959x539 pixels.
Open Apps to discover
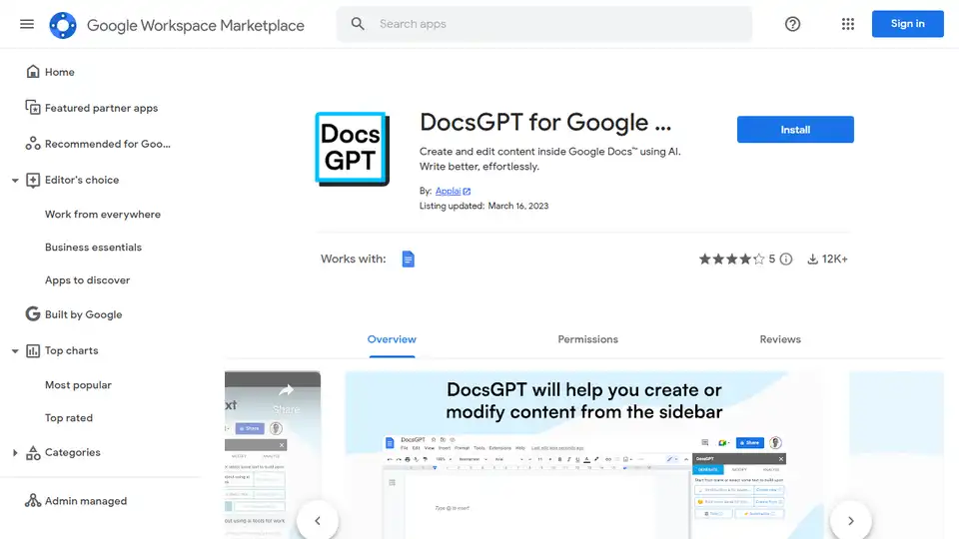pyautogui.click(x=88, y=280)
